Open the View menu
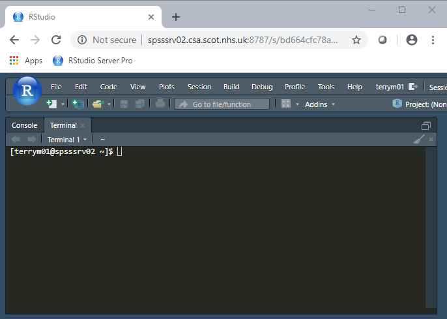The height and width of the screenshot is (319, 447). [x=138, y=87]
